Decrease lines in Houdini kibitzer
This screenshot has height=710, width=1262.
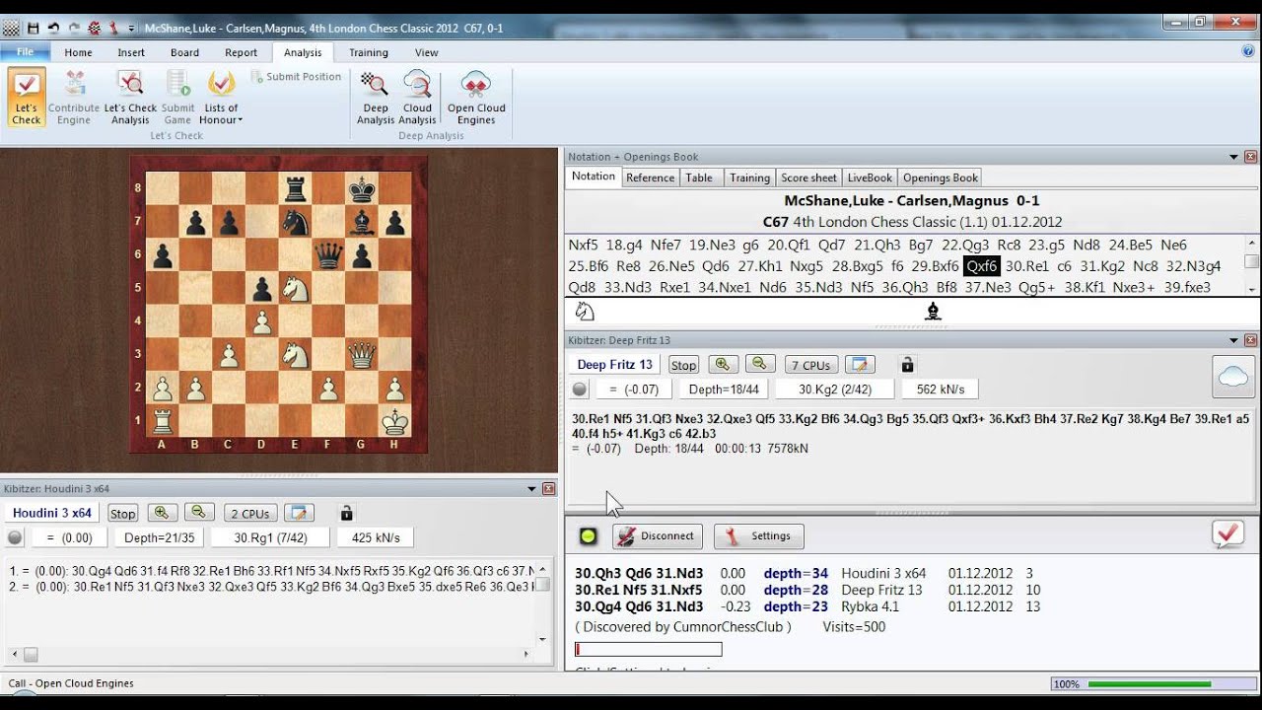tap(200, 512)
